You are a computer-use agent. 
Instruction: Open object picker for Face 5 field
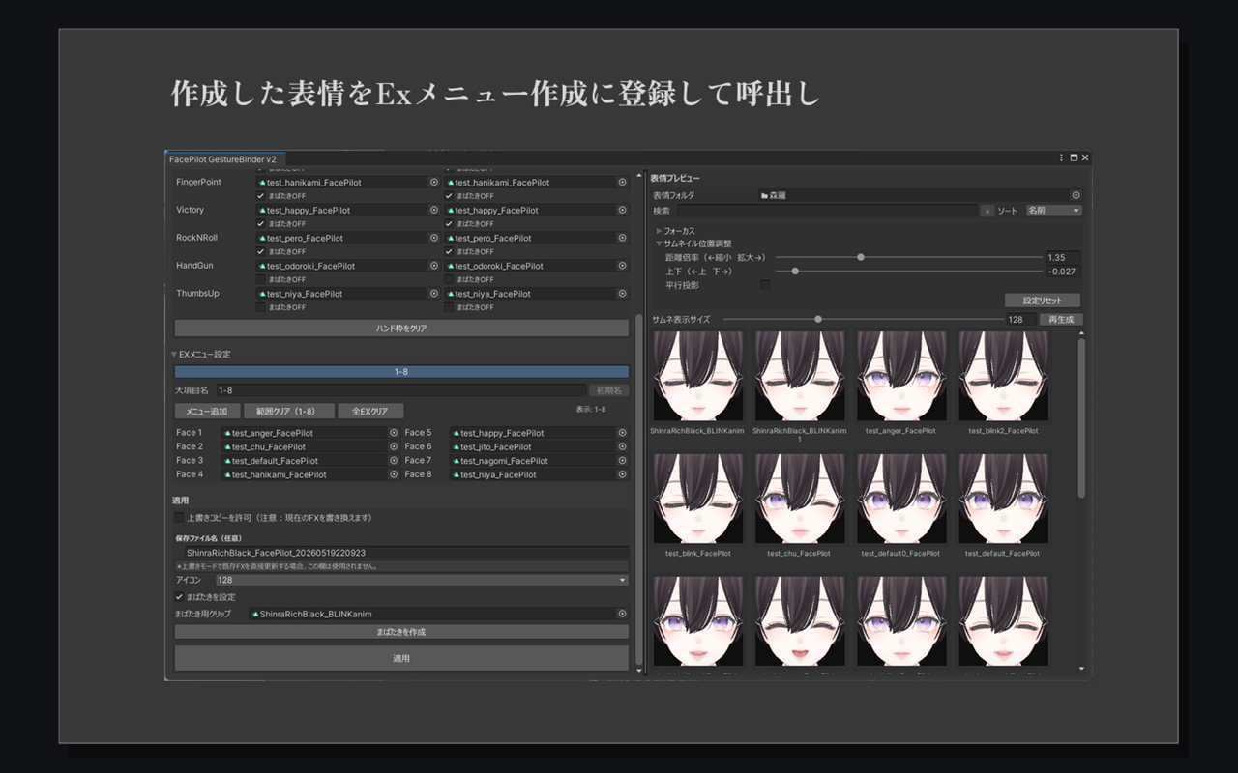click(x=622, y=433)
